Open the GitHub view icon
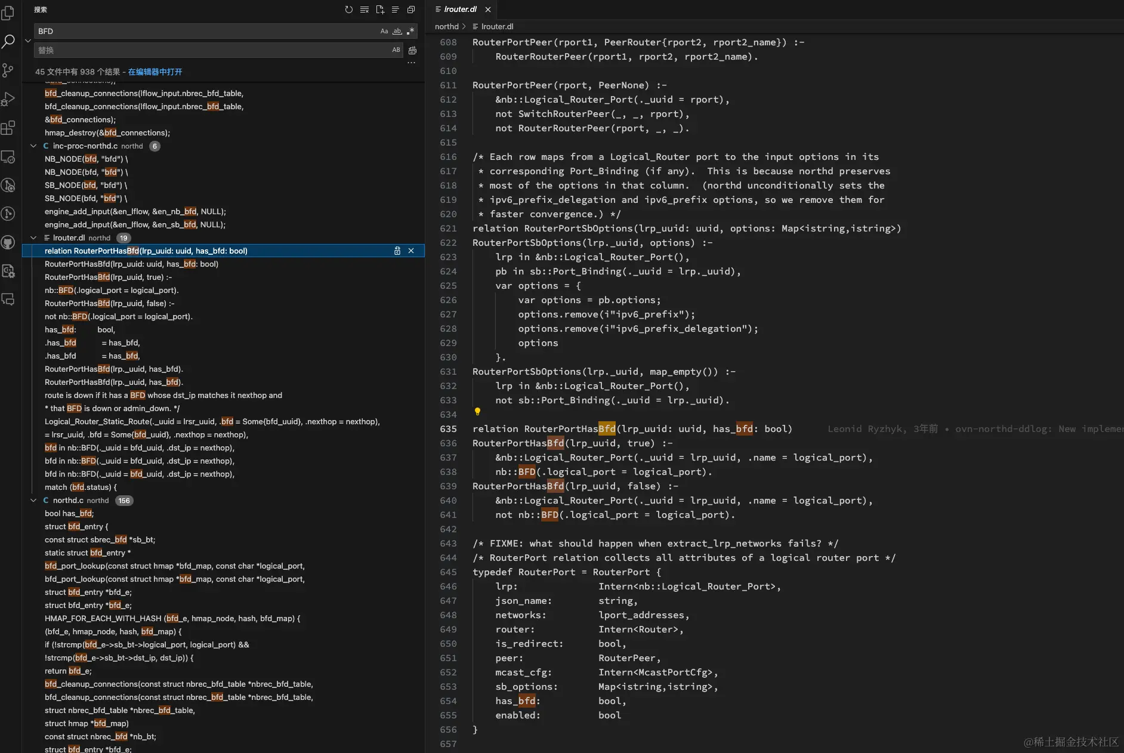The width and height of the screenshot is (1124, 753). (x=8, y=242)
